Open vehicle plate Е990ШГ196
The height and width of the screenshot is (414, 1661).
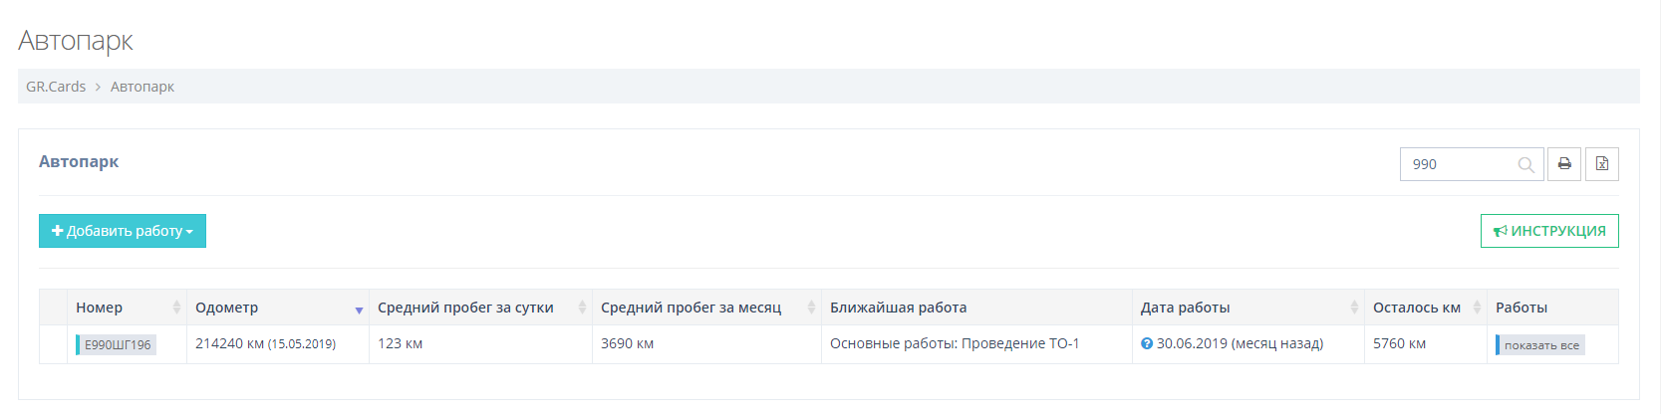click(x=118, y=345)
